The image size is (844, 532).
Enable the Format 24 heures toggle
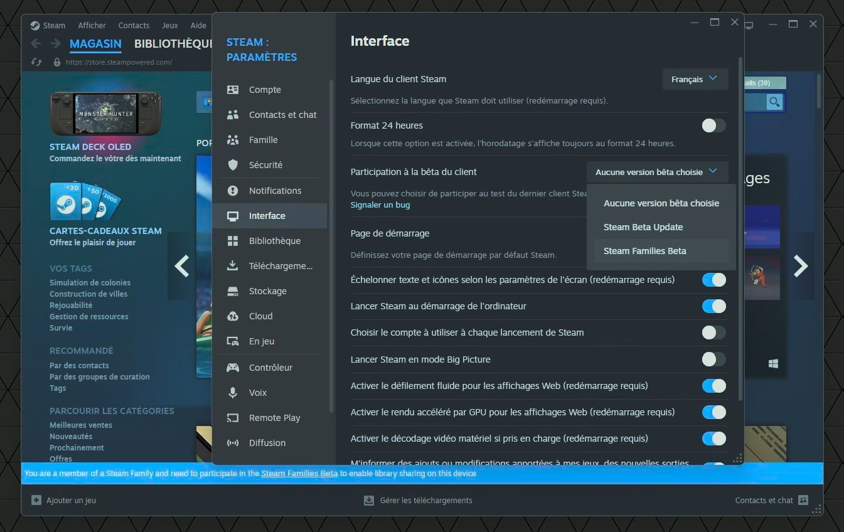click(713, 125)
